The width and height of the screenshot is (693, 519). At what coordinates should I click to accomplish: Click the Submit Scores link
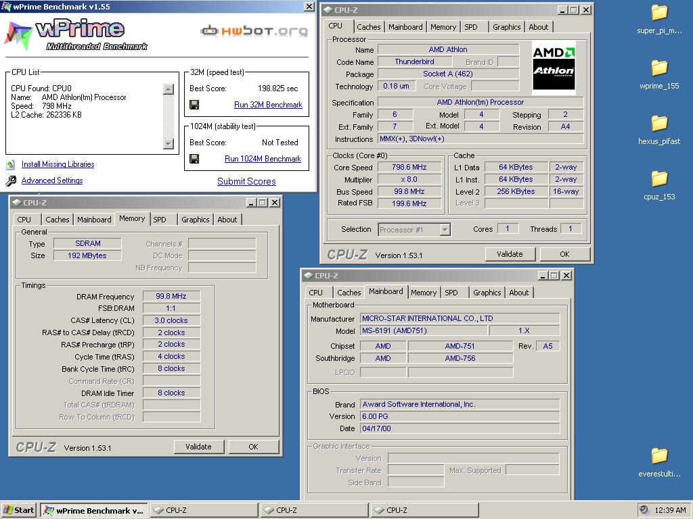point(246,181)
